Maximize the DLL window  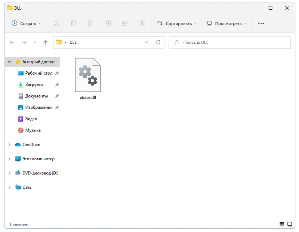(x=270, y=8)
